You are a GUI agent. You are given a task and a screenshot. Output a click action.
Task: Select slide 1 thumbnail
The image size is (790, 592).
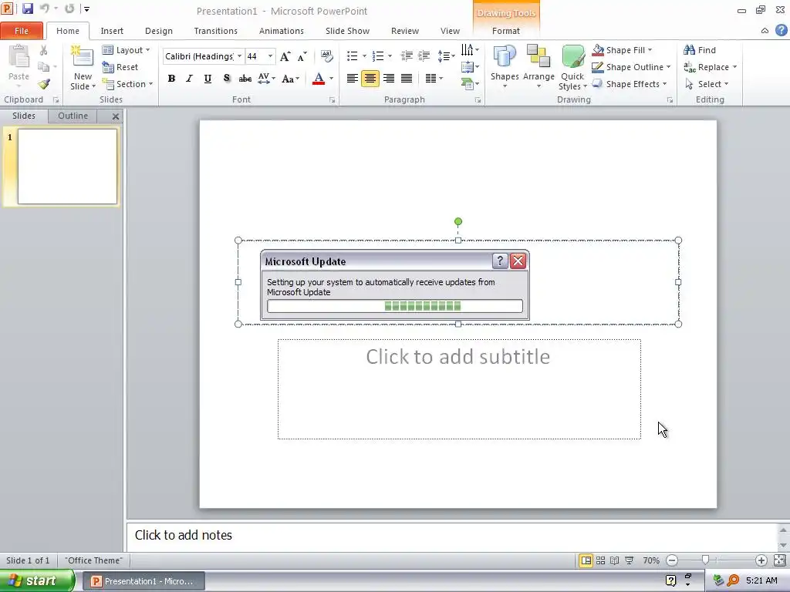coord(67,166)
